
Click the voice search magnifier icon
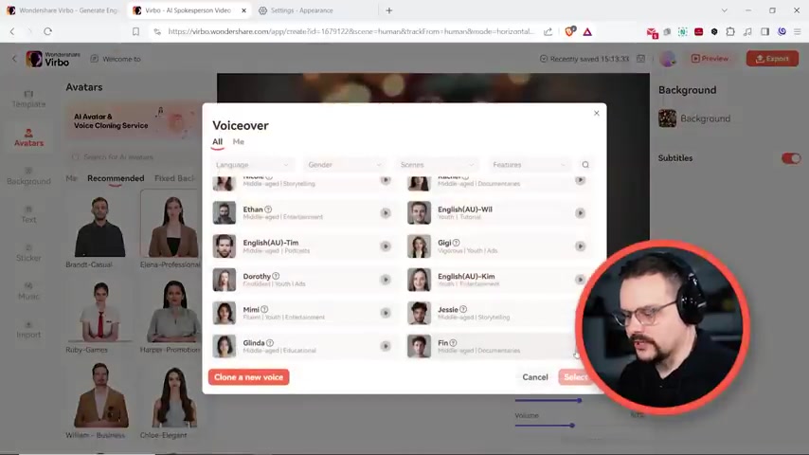click(585, 165)
